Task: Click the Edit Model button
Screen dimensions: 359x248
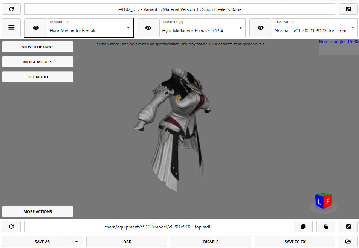Action: (x=38, y=77)
